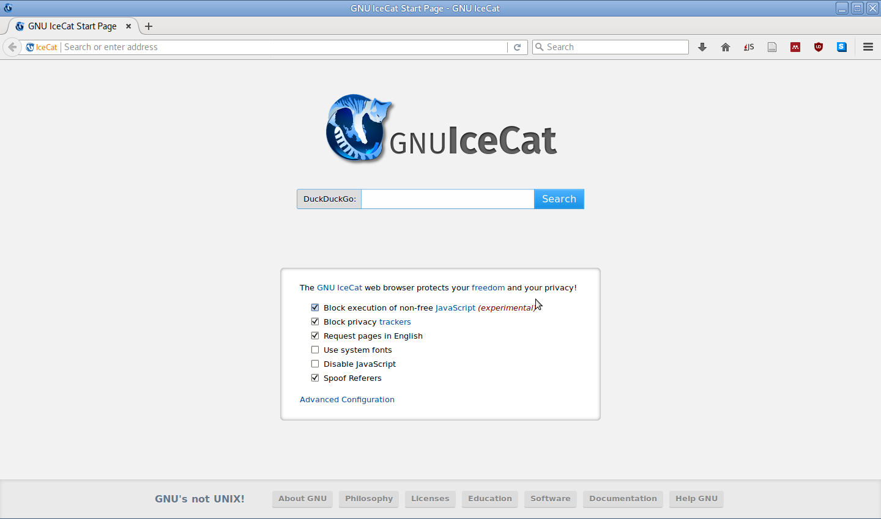Open the LibreJS toolbar icon
Image resolution: width=881 pixels, height=519 pixels.
749,47
